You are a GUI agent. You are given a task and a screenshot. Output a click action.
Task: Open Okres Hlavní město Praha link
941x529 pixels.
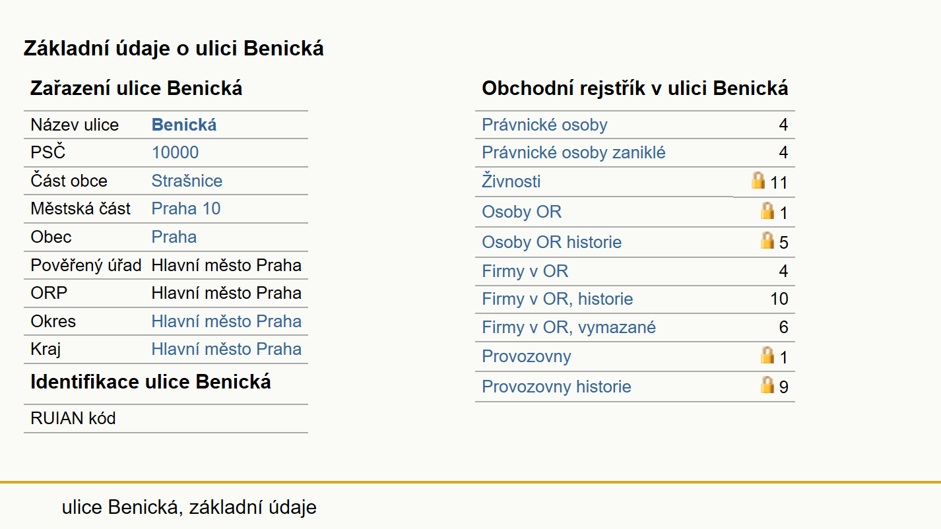226,321
